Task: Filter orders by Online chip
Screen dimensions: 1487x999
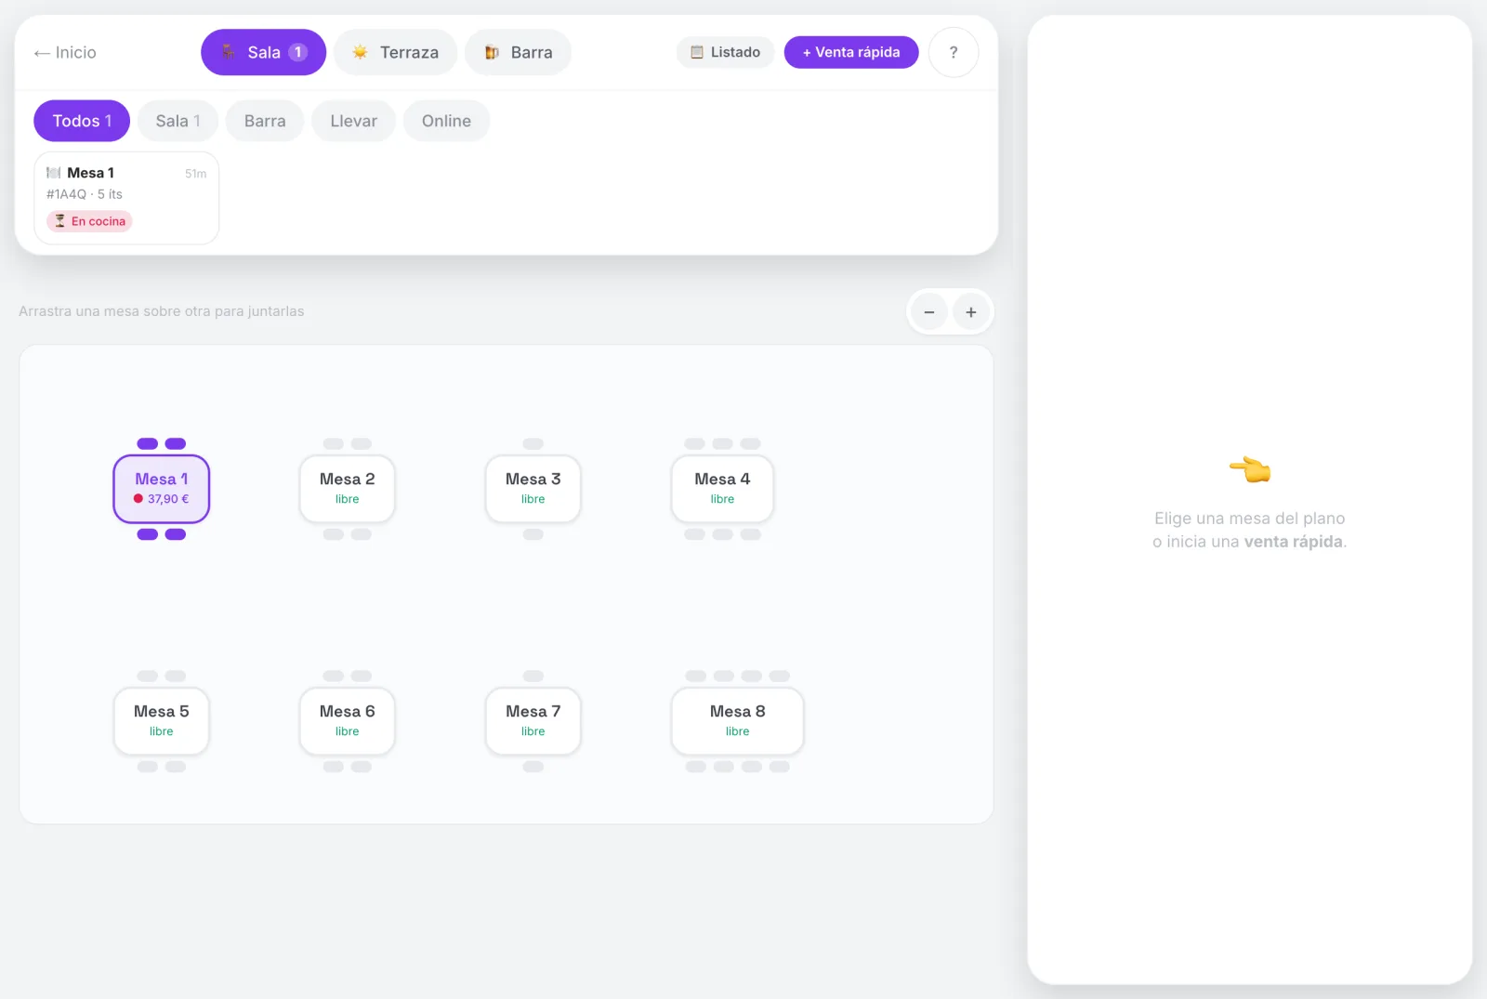Action: point(446,121)
